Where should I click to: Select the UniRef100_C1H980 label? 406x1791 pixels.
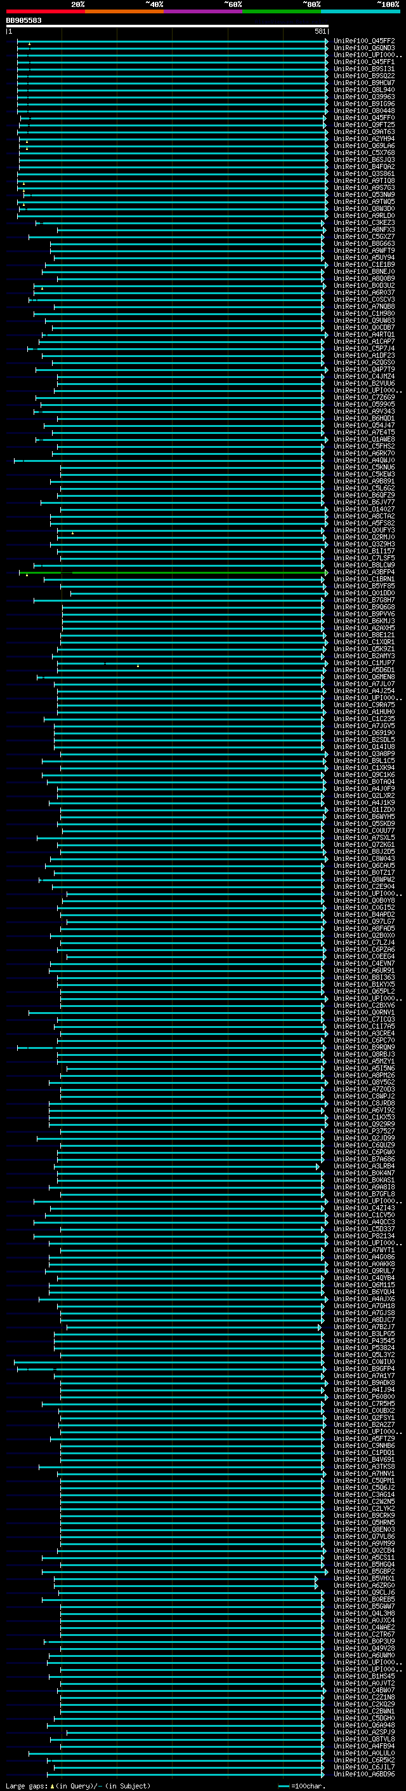364,314
